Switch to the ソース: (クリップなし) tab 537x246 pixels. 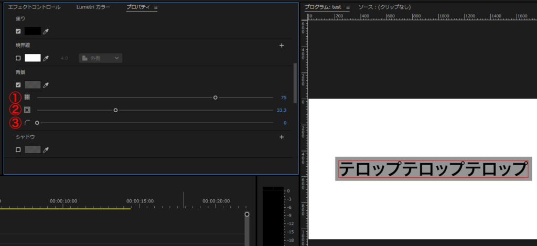point(384,7)
